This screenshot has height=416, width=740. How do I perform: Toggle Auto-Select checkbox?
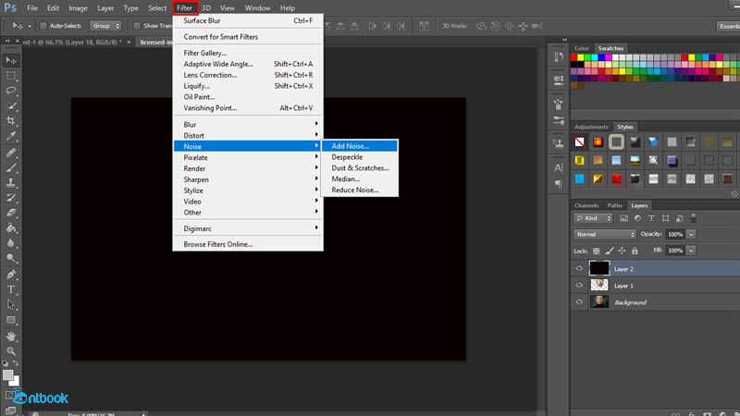(43, 26)
